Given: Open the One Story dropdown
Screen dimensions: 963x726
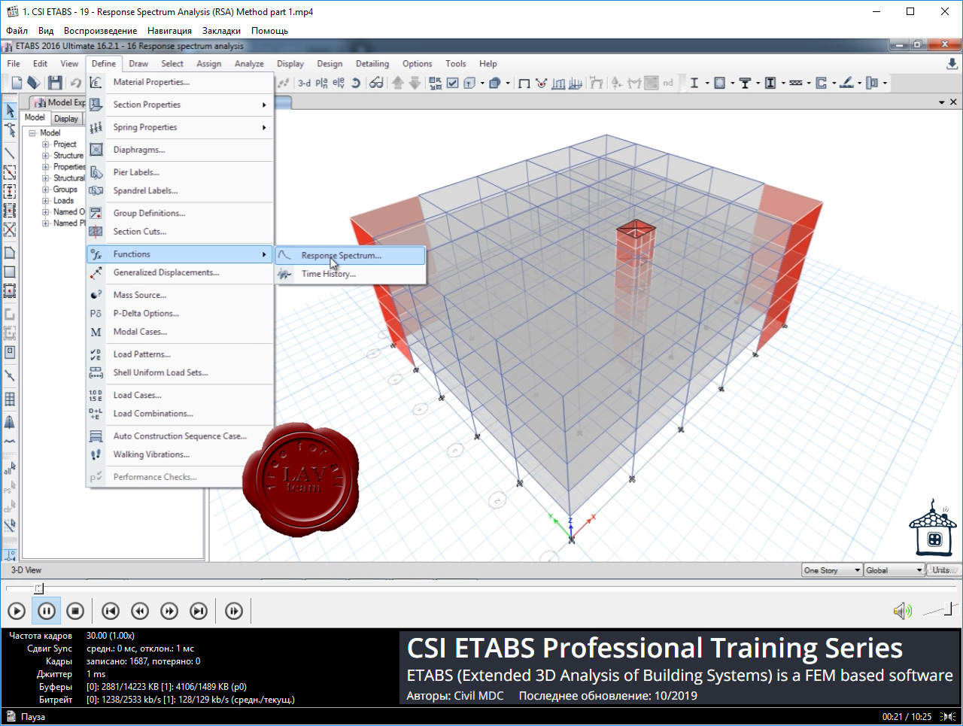Looking at the screenshot, I should pos(832,570).
